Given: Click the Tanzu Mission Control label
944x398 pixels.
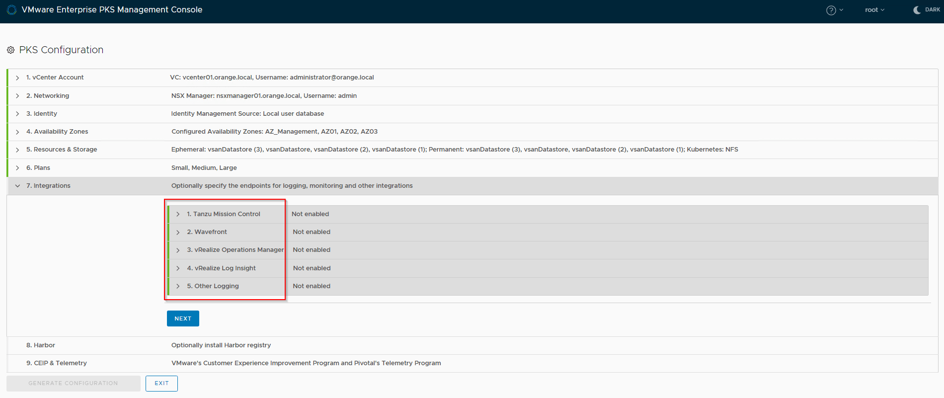Looking at the screenshot, I should click(x=224, y=214).
